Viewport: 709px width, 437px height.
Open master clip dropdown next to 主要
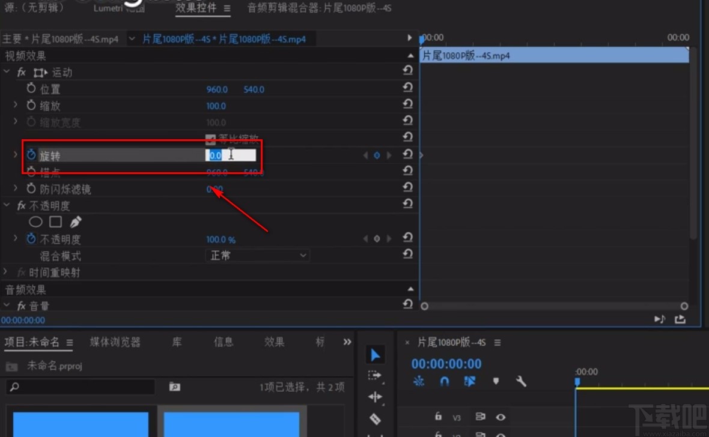point(132,39)
